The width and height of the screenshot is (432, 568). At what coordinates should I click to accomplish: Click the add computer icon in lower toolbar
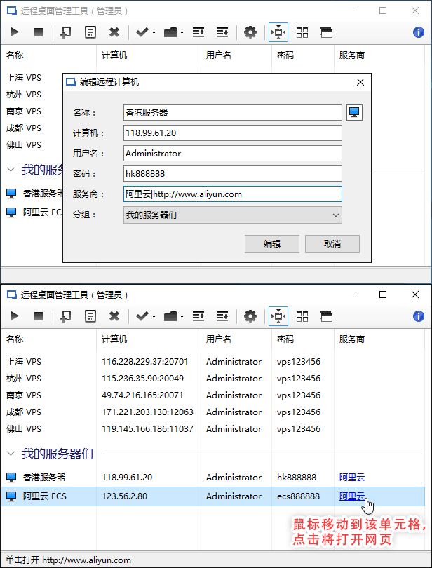pyautogui.click(x=65, y=316)
